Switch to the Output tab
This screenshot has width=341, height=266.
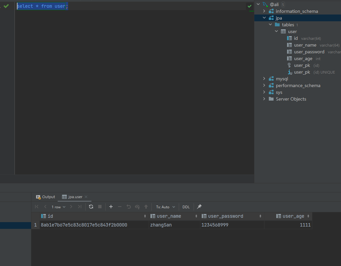tap(46, 197)
